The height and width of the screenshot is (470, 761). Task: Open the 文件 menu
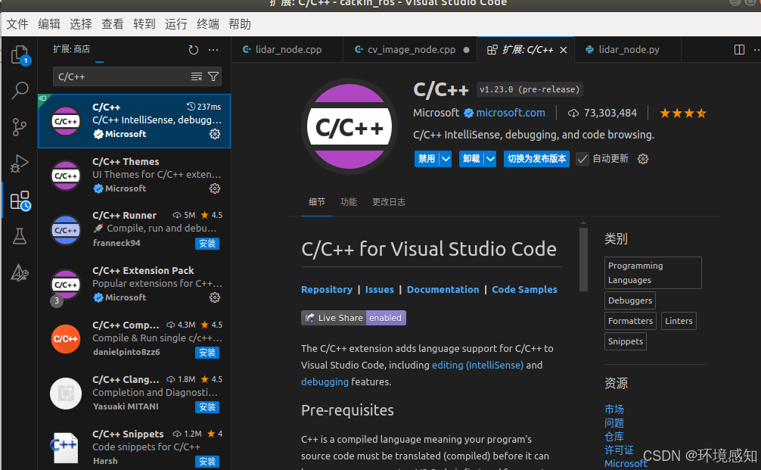click(x=17, y=23)
